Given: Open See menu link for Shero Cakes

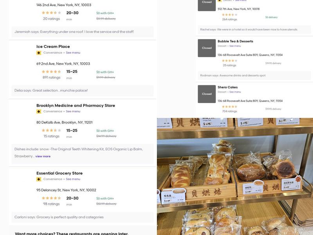Looking at the screenshot, I should click(x=235, y=92).
